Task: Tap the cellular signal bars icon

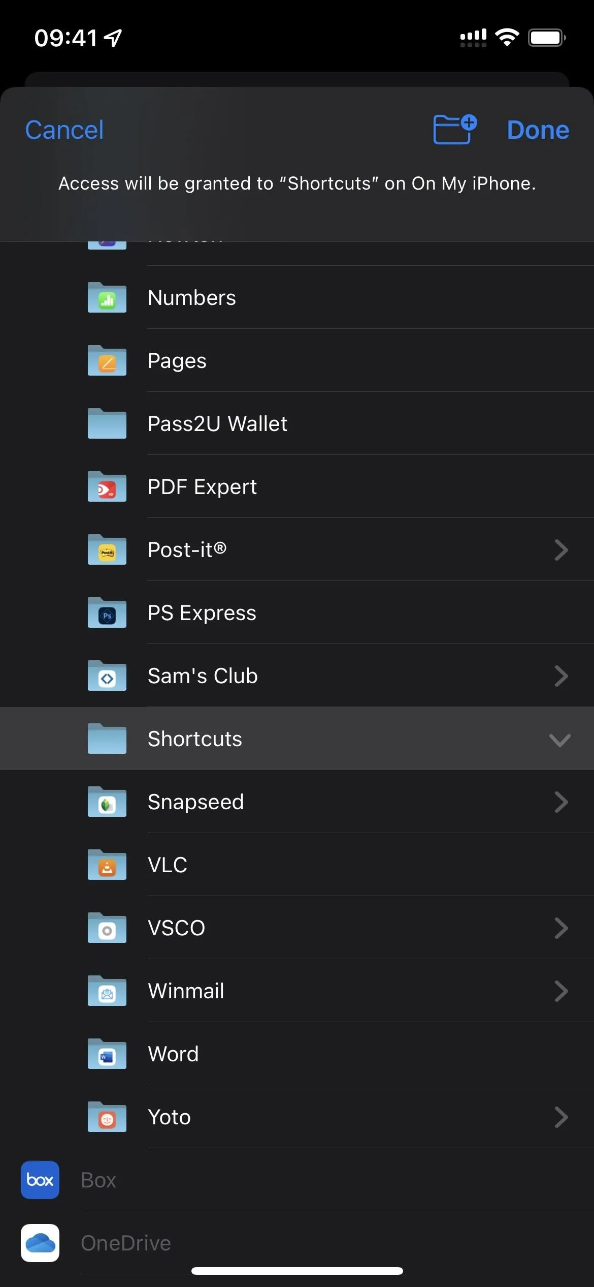Action: 473,38
